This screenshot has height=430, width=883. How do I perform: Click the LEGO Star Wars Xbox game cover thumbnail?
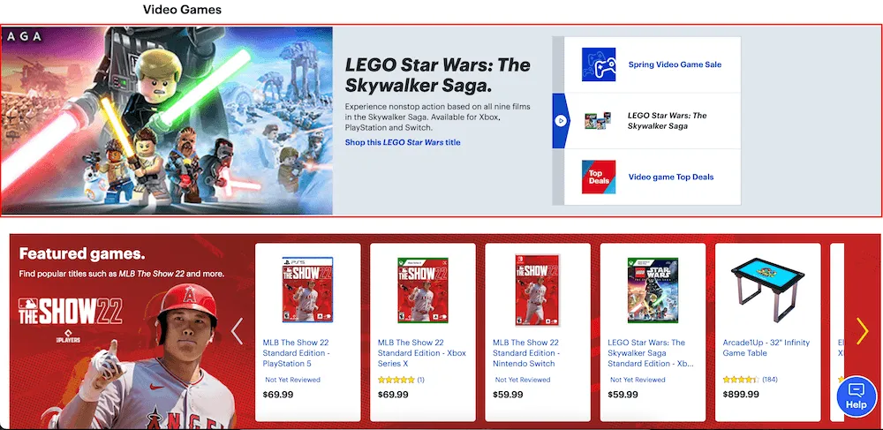653,290
